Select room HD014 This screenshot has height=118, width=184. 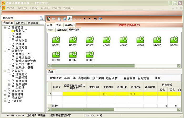click(x=73, y=56)
